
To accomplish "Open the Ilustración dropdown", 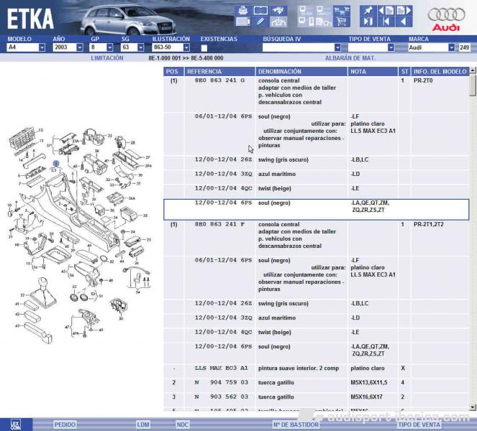I will (186, 47).
